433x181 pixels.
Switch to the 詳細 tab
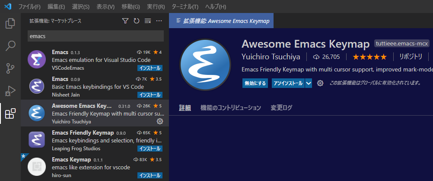point(185,108)
